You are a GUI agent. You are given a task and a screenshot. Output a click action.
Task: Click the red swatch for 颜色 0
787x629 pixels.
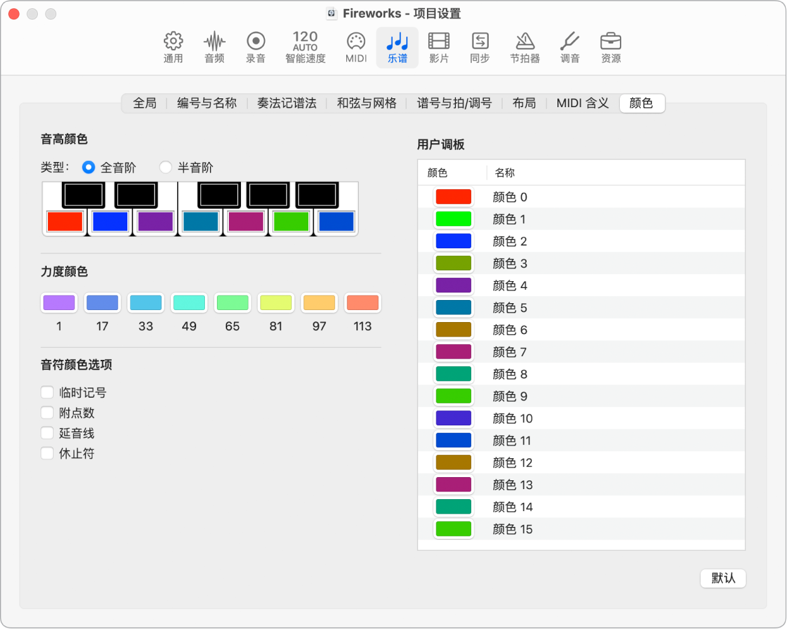(453, 197)
